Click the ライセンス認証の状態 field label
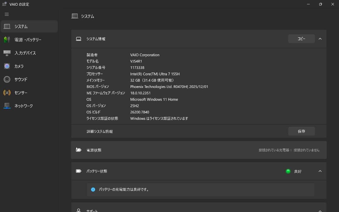The image size is (339, 212). [x=102, y=118]
